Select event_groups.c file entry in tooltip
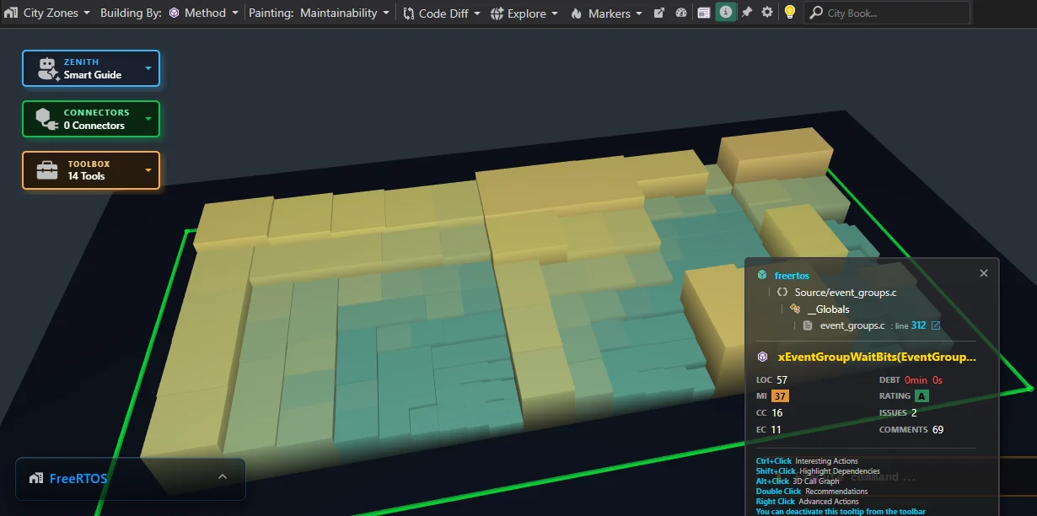 click(852, 325)
